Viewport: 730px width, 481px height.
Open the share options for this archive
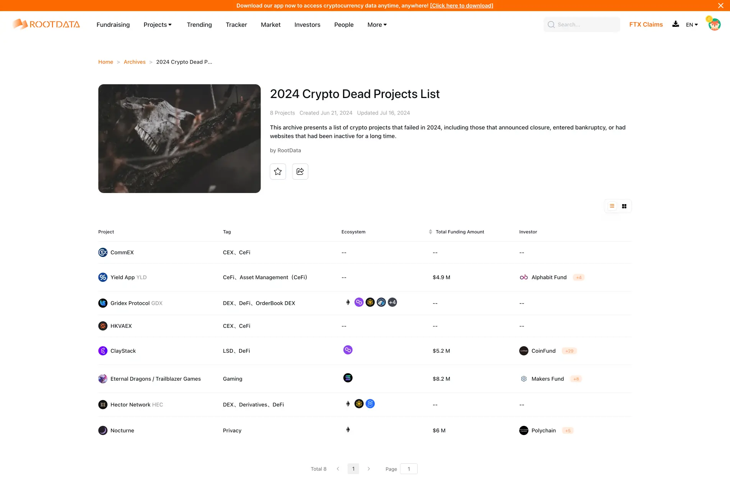coord(300,171)
